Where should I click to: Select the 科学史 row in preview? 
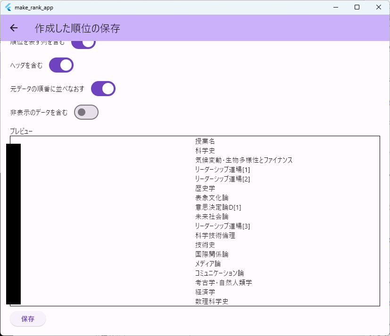(205, 151)
